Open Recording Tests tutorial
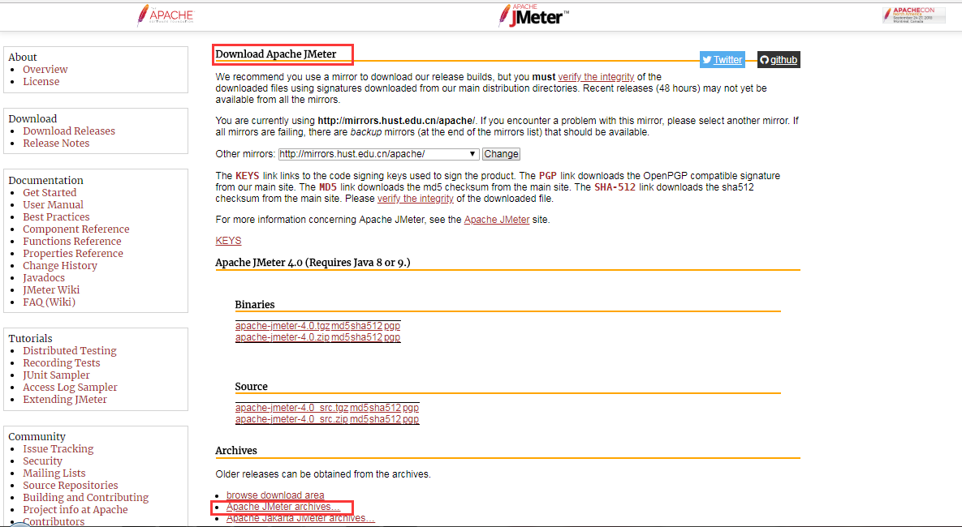The image size is (962, 527). pyautogui.click(x=62, y=362)
